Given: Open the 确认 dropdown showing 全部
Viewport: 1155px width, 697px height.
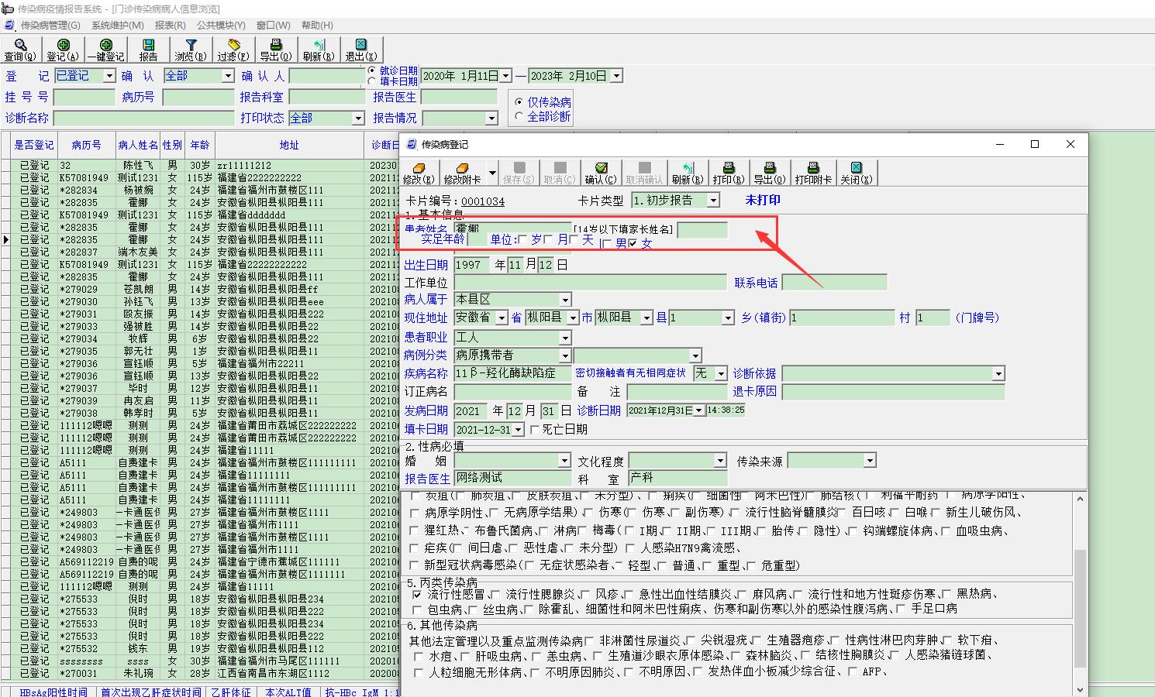Looking at the screenshot, I should click(228, 76).
